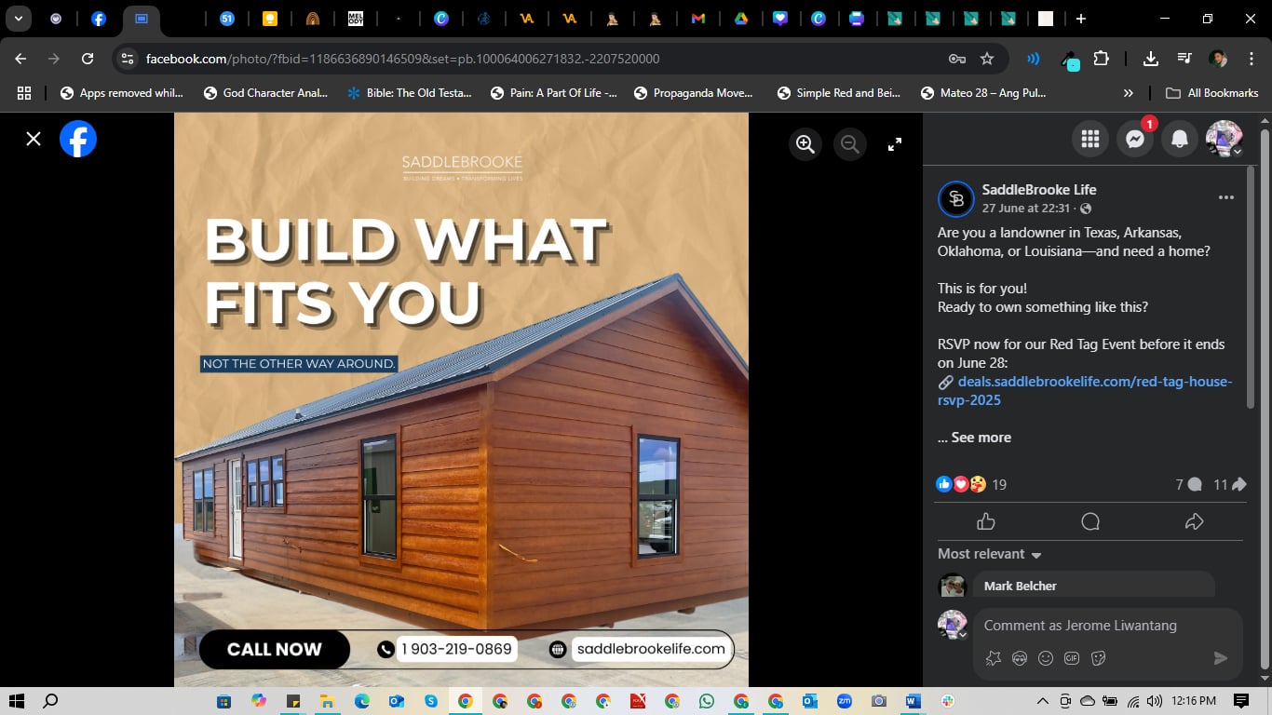Open the post options three-dot menu
Image resolution: width=1272 pixels, height=715 pixels.
click(1225, 197)
